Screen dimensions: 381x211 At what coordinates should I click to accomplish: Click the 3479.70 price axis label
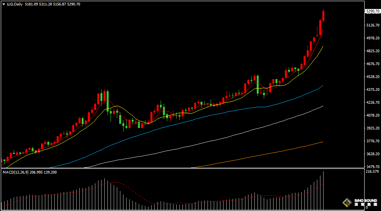tap(372, 167)
